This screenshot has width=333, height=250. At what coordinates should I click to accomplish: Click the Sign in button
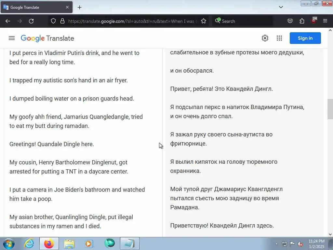click(x=305, y=38)
